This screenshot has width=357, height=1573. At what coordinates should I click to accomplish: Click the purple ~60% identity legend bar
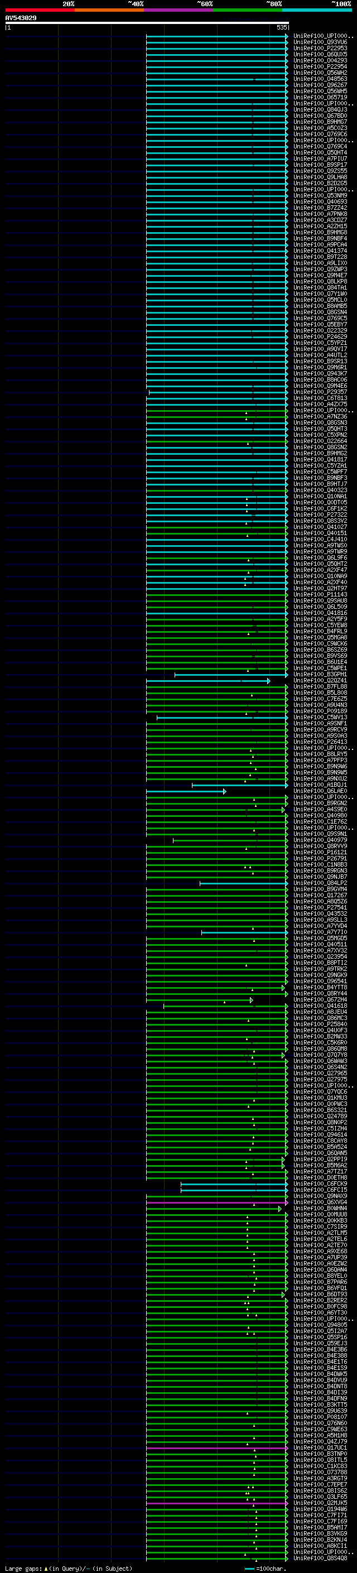pos(179,11)
